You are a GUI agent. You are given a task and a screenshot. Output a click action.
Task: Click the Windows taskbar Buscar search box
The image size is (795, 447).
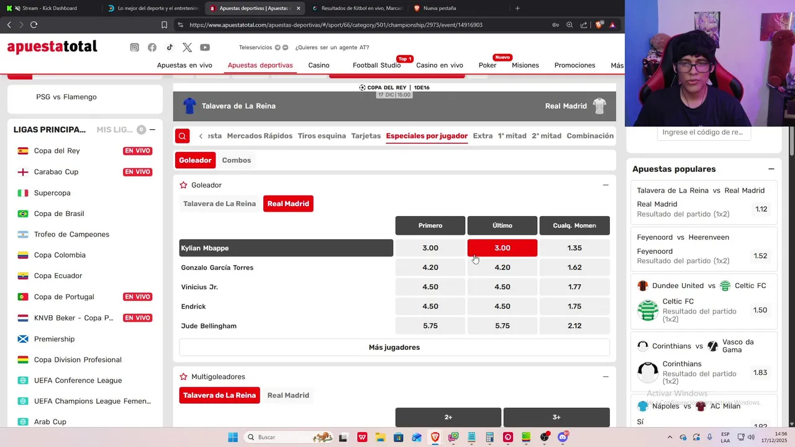click(289, 437)
